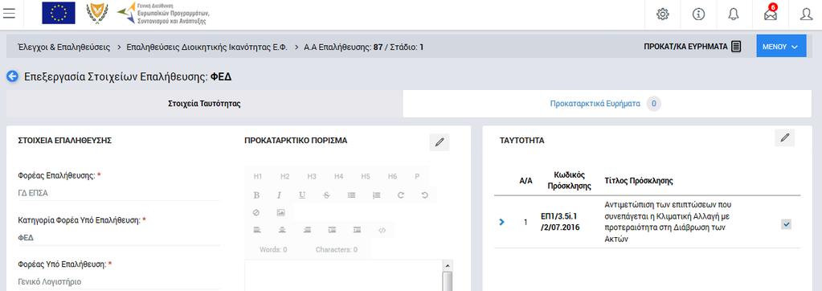Click the European Union flag logo
This screenshot has height=291, width=822.
(x=58, y=13)
